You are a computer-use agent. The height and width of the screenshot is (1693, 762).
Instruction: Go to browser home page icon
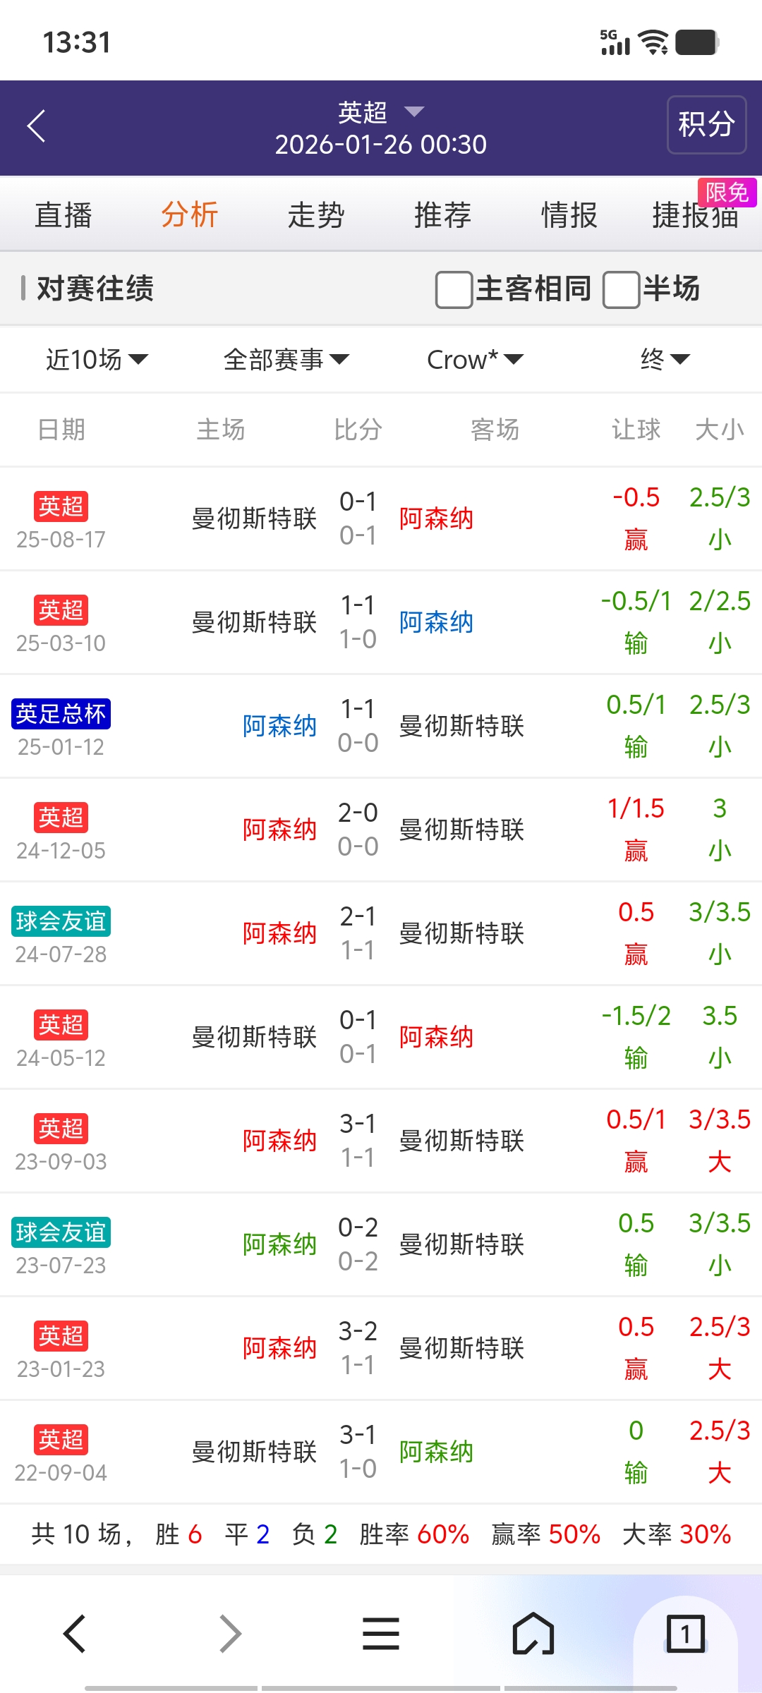533,1634
